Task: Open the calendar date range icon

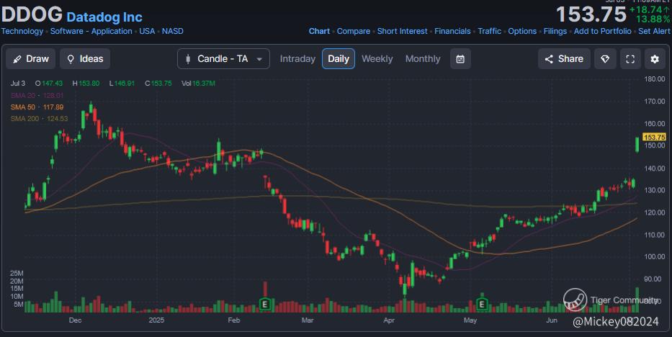Action: pyautogui.click(x=460, y=58)
